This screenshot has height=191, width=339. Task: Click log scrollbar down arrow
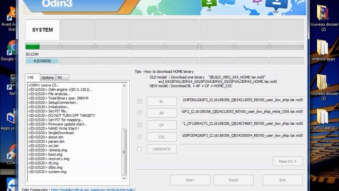point(124,179)
